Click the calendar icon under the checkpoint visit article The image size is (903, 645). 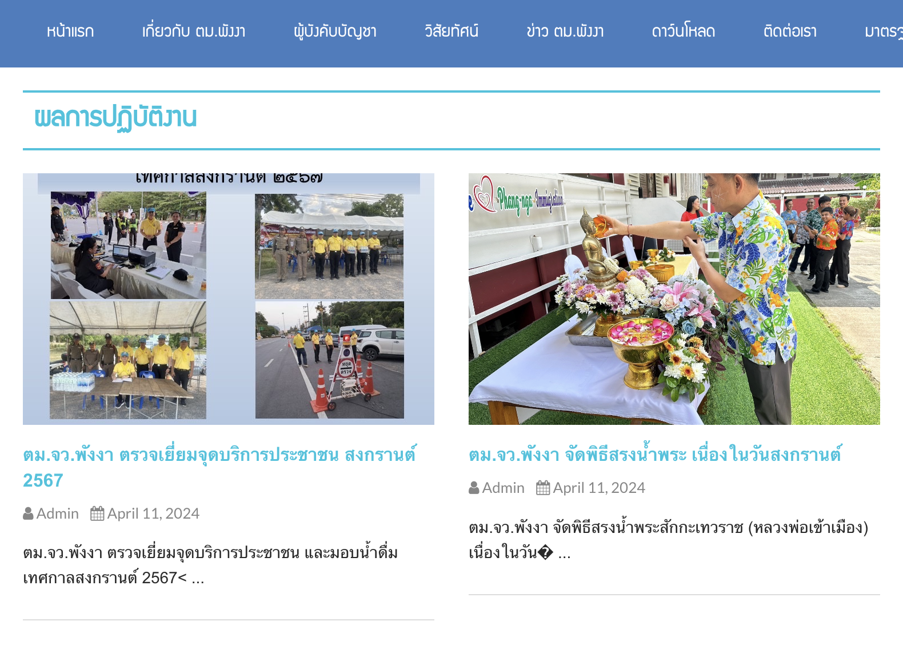point(97,513)
